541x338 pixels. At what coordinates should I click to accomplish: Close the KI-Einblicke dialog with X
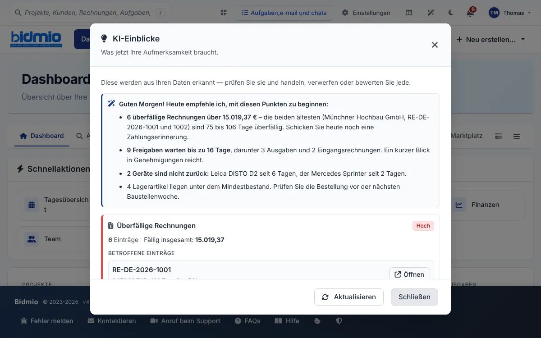click(x=435, y=45)
